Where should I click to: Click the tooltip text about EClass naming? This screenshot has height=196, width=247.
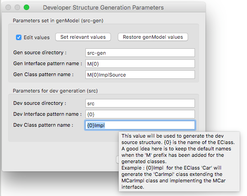point(179,161)
